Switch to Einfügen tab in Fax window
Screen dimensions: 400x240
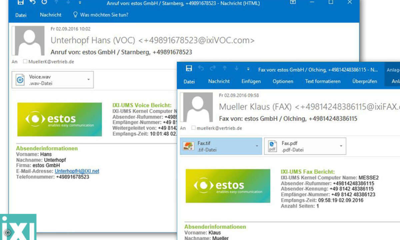pos(251,81)
